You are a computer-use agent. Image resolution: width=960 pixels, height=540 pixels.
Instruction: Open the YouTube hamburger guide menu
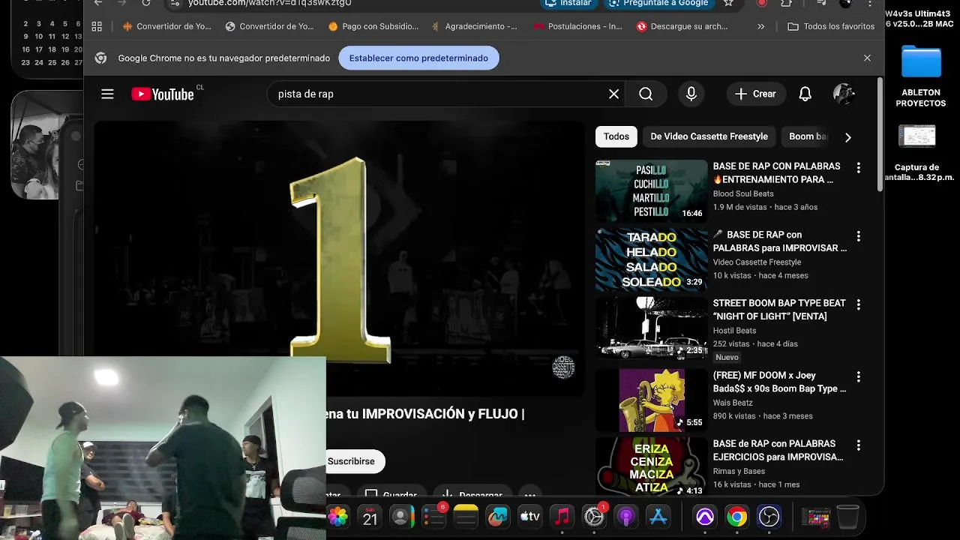[107, 94]
